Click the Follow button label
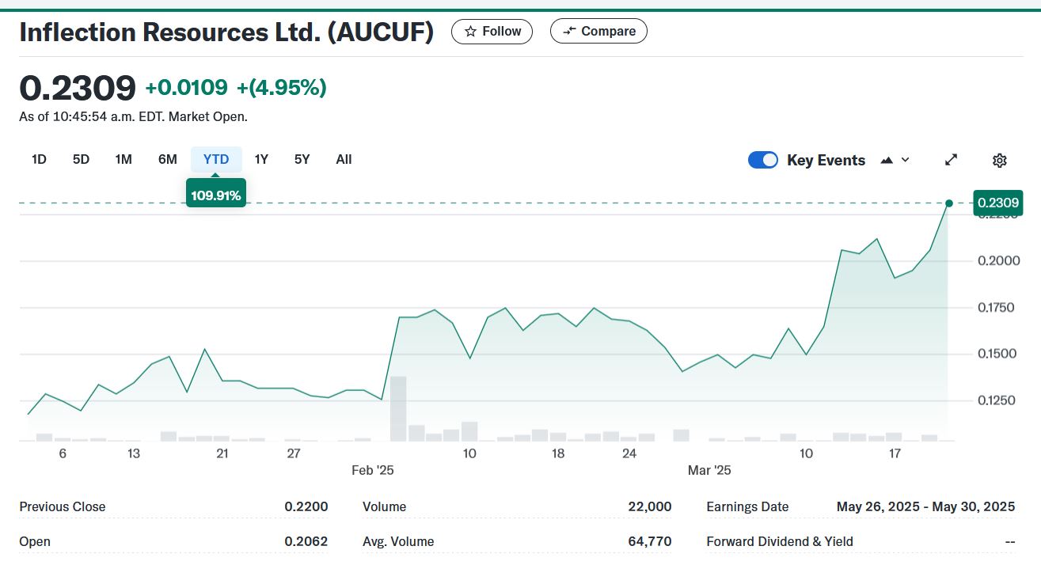 pos(502,32)
